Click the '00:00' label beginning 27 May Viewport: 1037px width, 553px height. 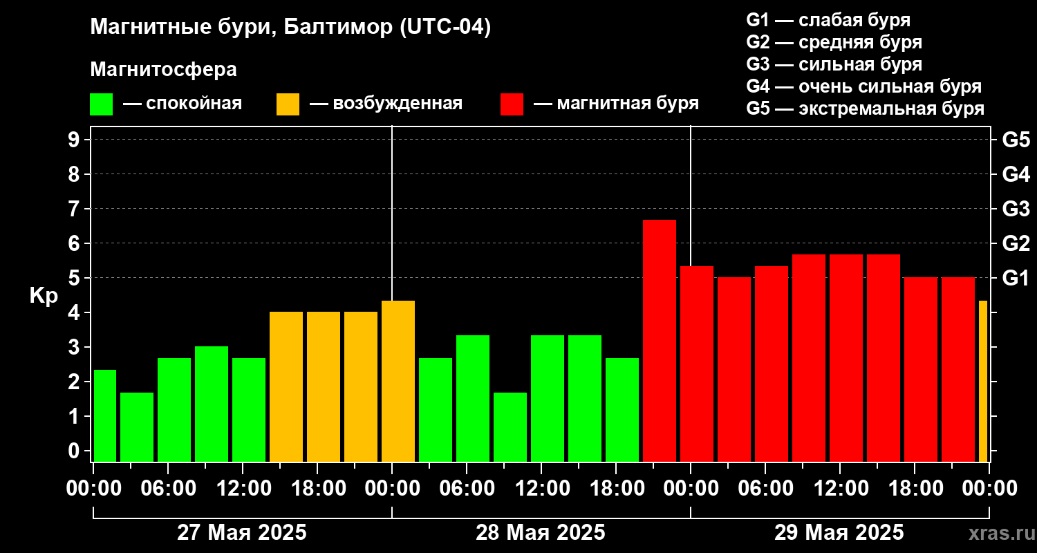click(94, 488)
